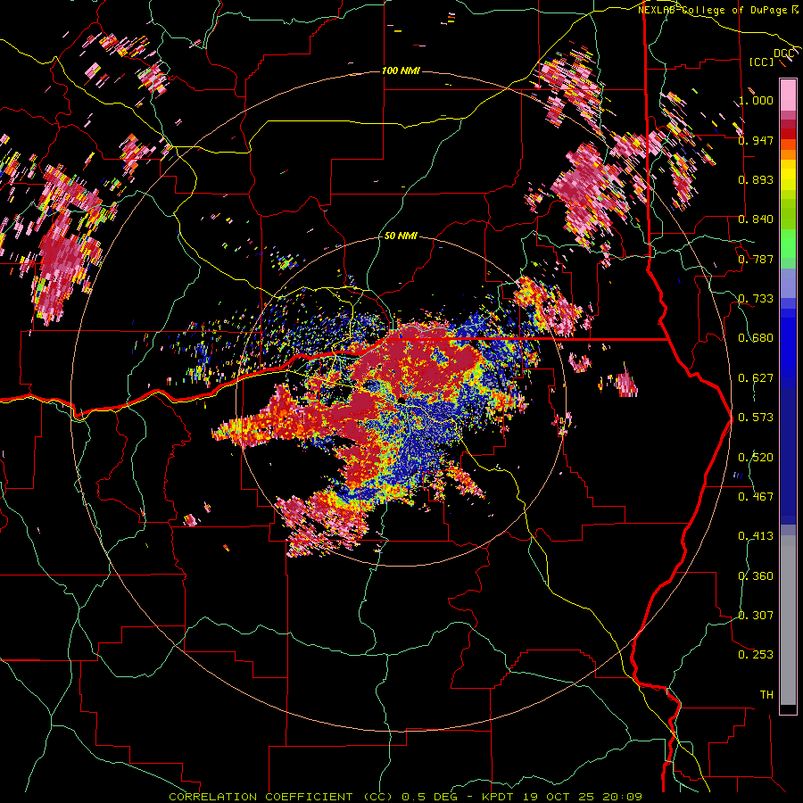Click the 0.733 legend value
Viewport: 803px width, 803px height.
click(756, 299)
